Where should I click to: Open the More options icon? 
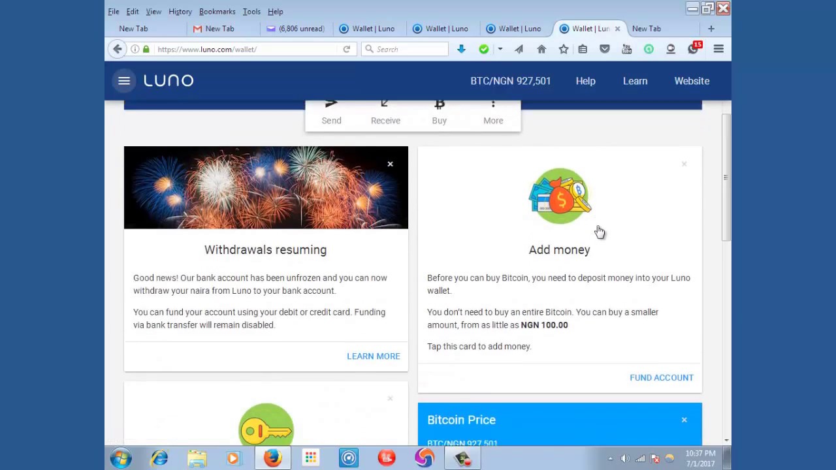[493, 104]
